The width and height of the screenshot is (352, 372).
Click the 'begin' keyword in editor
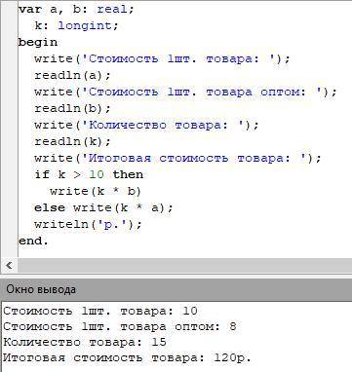click(38, 43)
